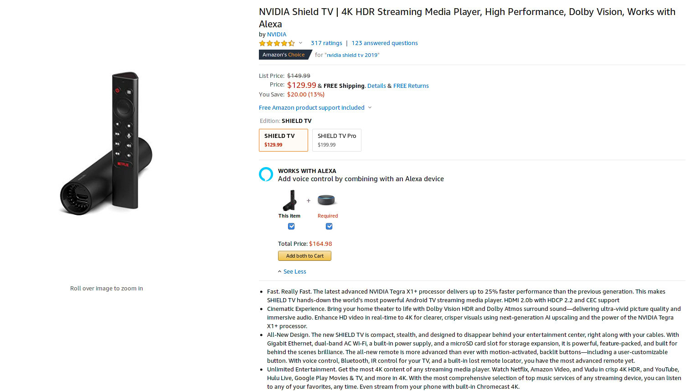The height and width of the screenshot is (391, 696).
Task: Open the NVIDIA brand link
Action: pos(277,34)
